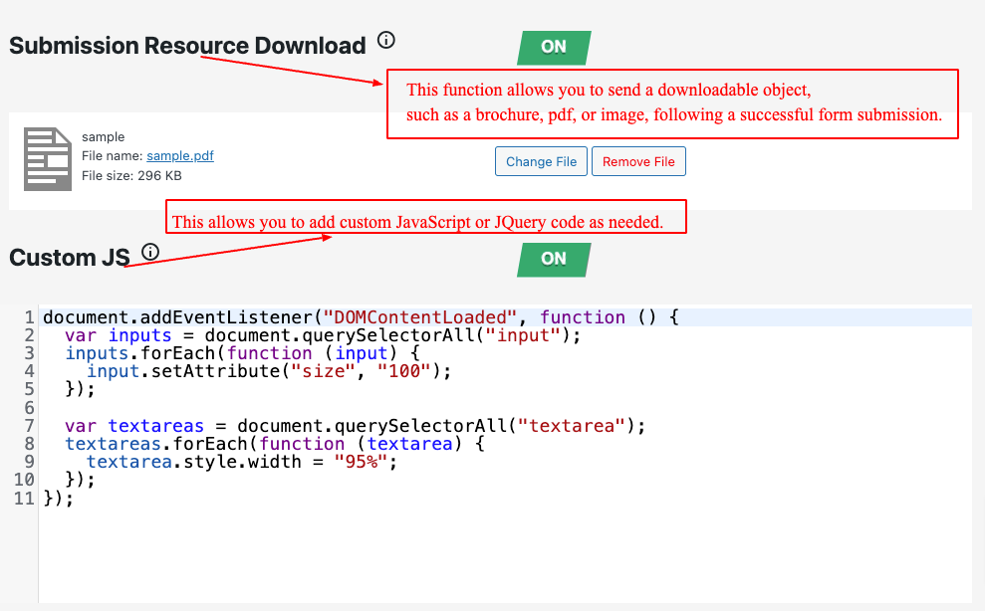The width and height of the screenshot is (985, 611).
Task: Toggle Submission Resource Download ON switch
Action: [554, 47]
